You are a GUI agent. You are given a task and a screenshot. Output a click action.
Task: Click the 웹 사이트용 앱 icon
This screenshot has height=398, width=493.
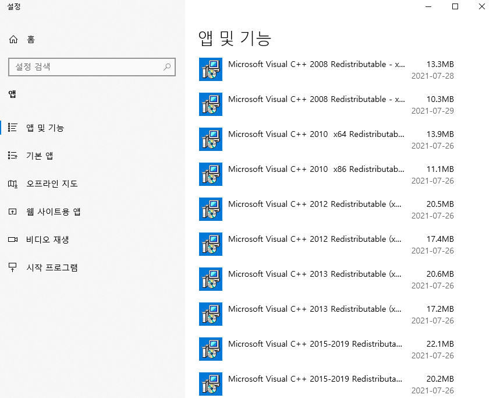pyautogui.click(x=13, y=212)
